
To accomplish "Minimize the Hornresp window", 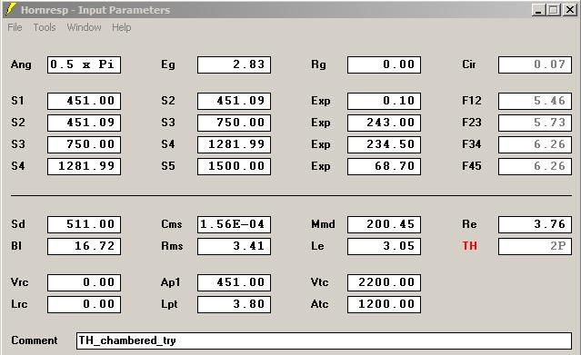I will pos(538,10).
